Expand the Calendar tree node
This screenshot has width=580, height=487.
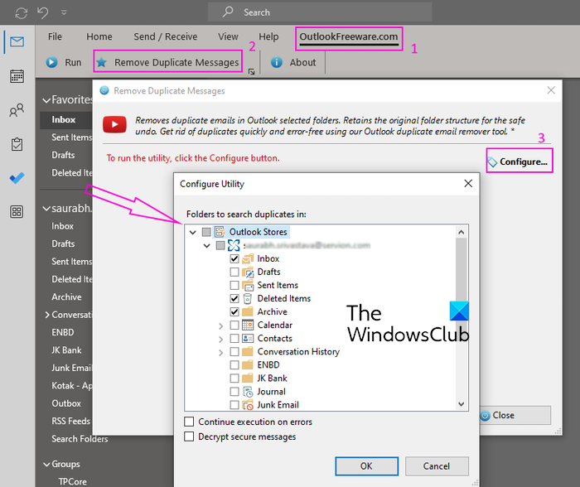click(x=221, y=325)
